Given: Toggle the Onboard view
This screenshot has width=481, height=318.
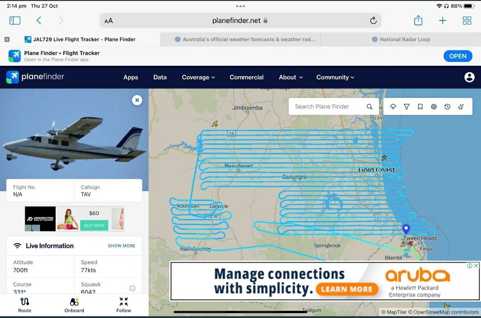Looking at the screenshot, I should click(x=74, y=305).
